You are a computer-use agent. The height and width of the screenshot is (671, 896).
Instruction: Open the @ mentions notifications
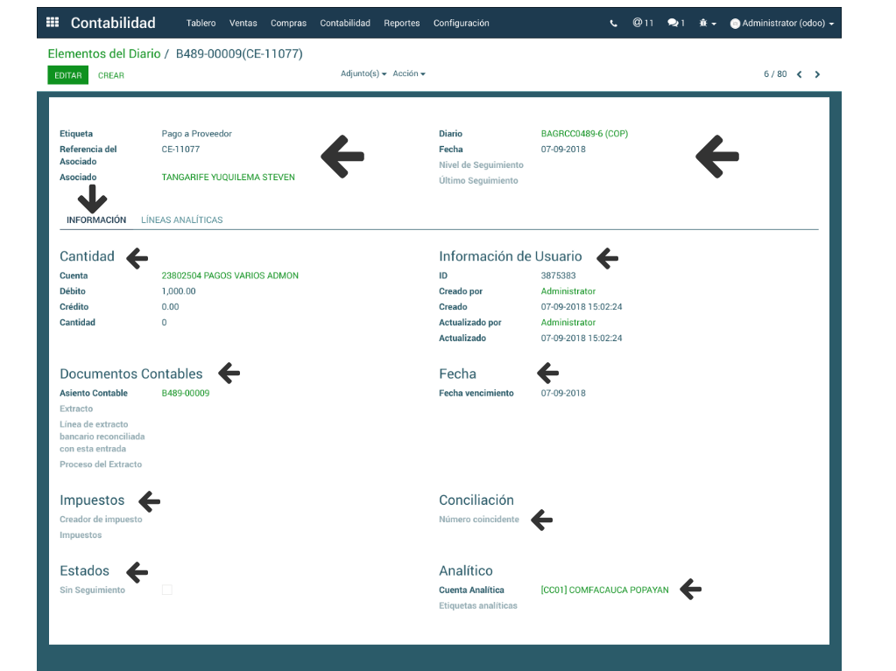pyautogui.click(x=643, y=24)
